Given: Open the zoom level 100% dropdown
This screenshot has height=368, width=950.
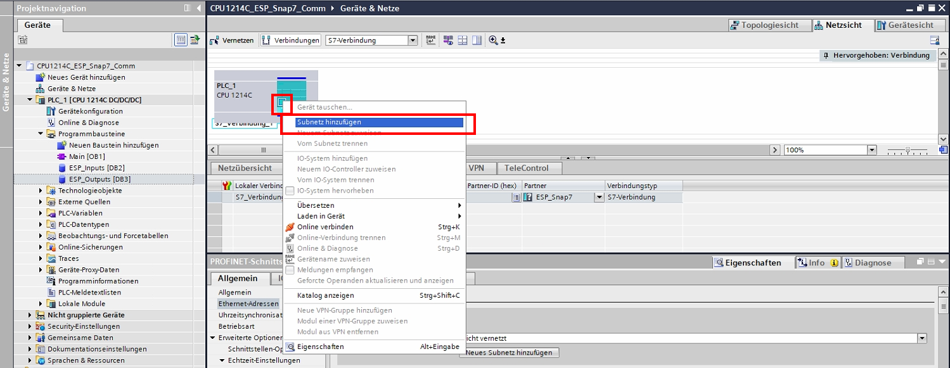Looking at the screenshot, I should click(871, 150).
